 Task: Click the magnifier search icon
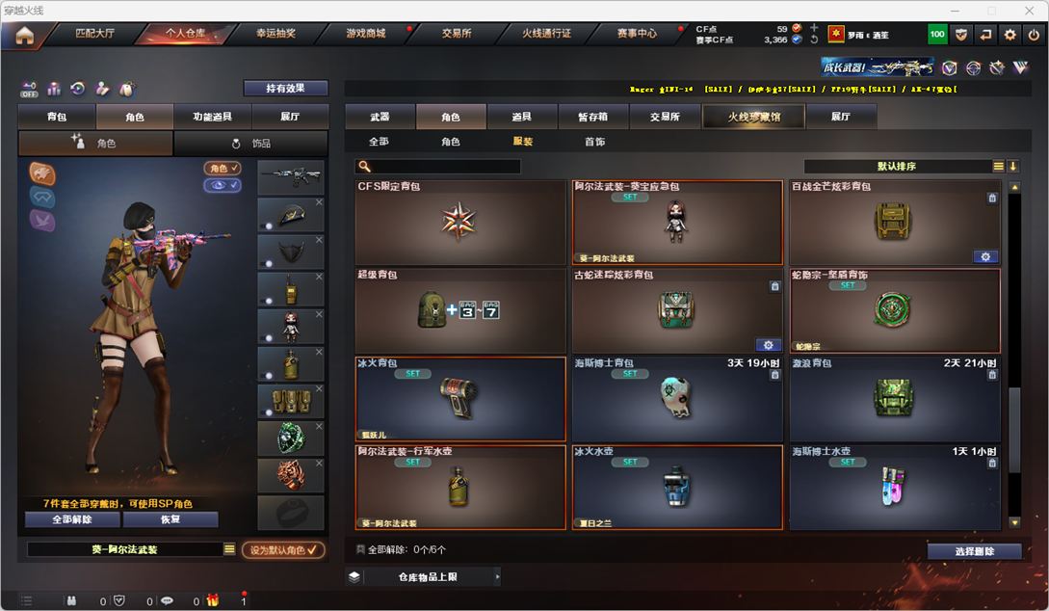coord(364,166)
